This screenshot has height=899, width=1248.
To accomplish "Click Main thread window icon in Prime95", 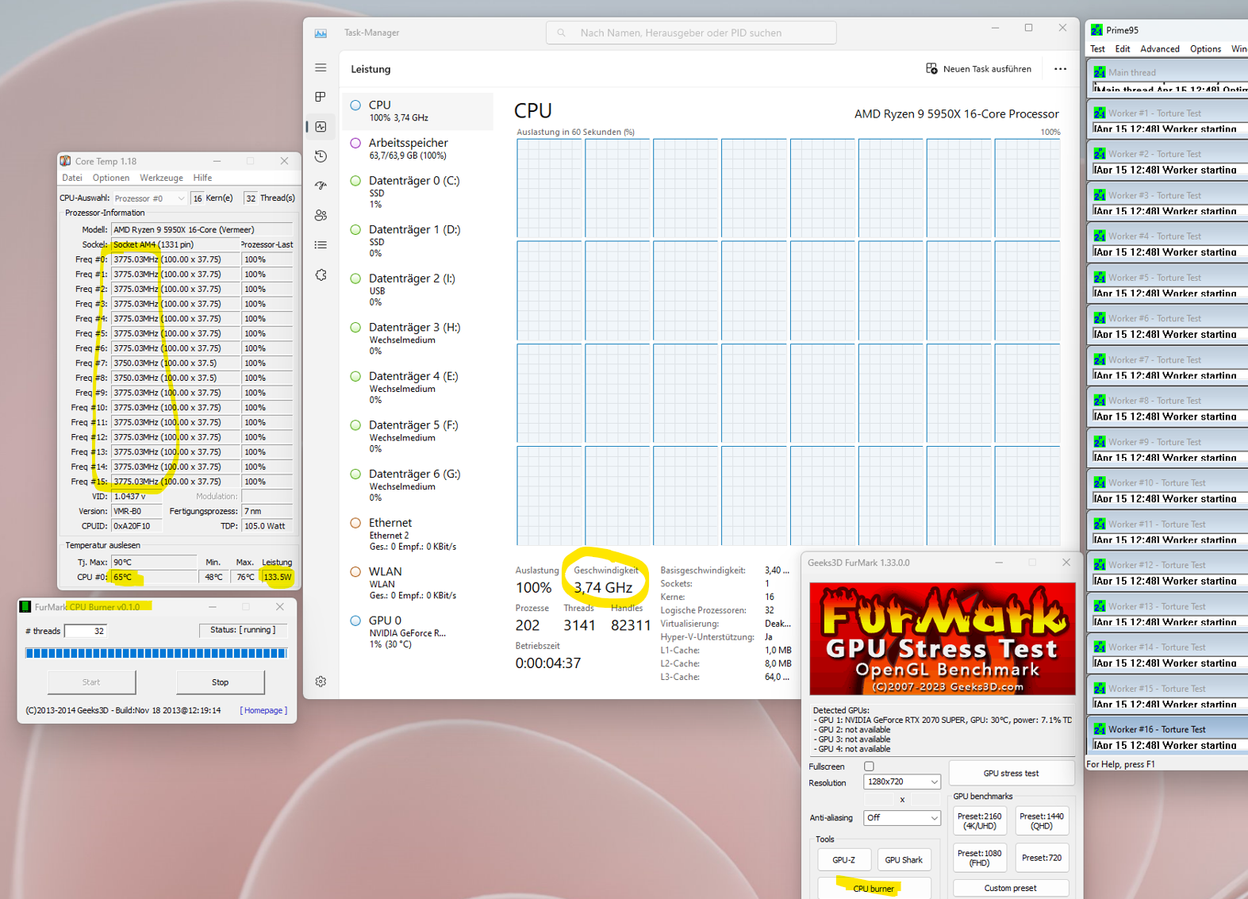I will (1100, 72).
